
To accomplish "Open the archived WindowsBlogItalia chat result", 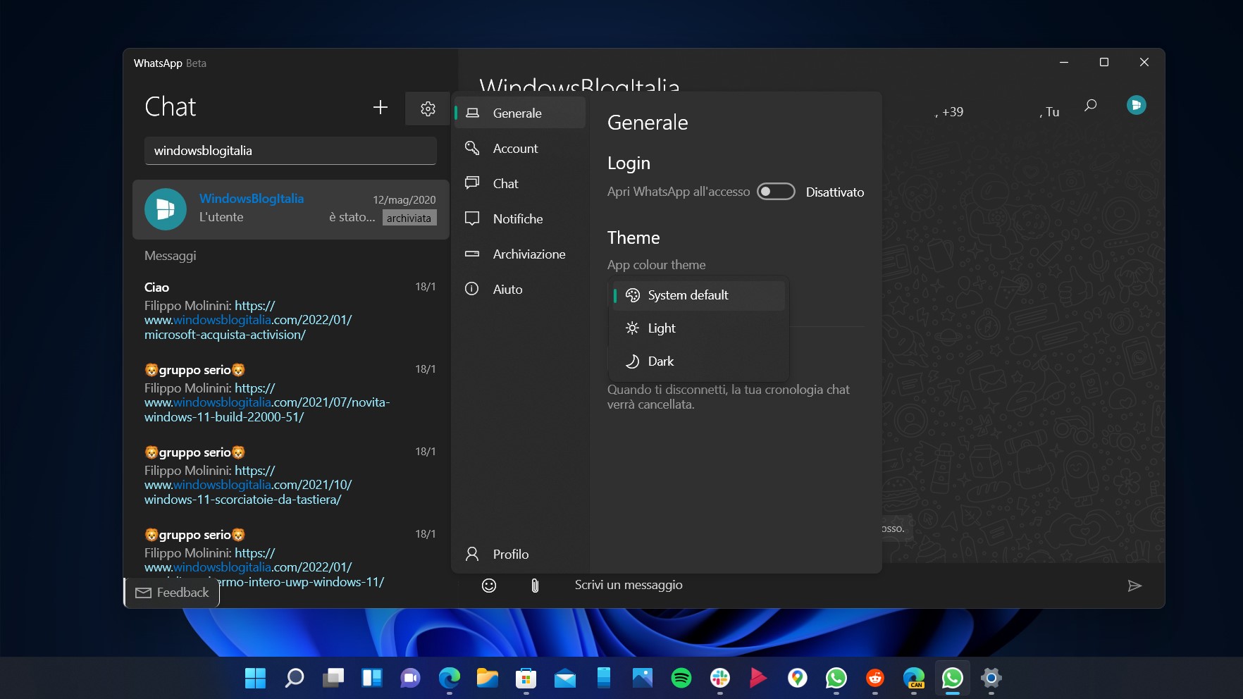I will 290,209.
